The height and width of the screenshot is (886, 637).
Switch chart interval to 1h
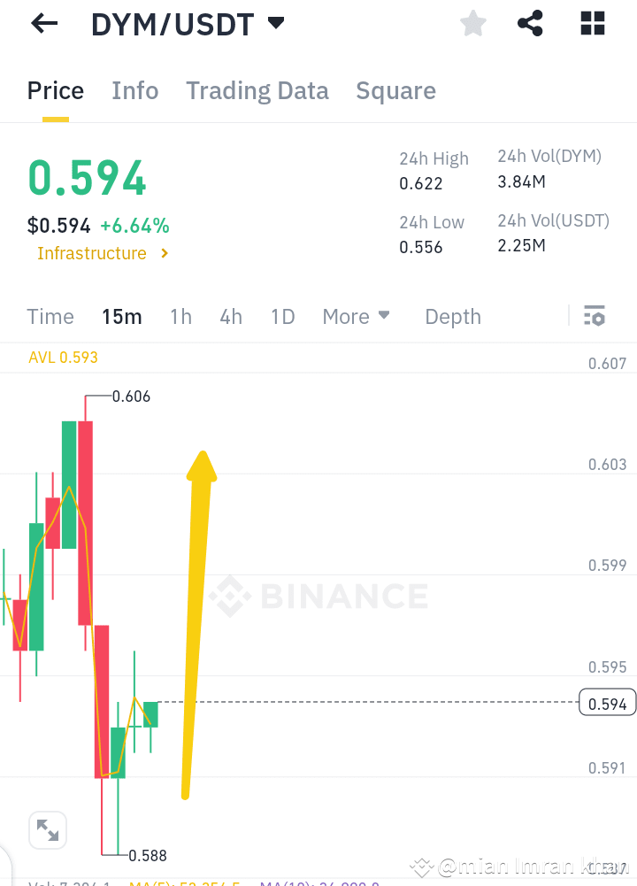[x=180, y=316]
